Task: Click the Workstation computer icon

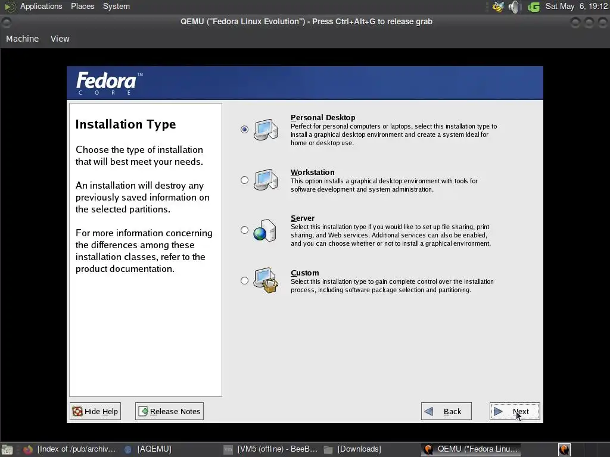Action: coord(266,180)
